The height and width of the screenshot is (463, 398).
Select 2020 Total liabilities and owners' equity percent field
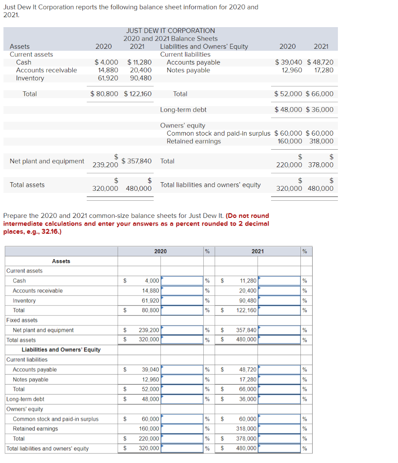pos(182,448)
